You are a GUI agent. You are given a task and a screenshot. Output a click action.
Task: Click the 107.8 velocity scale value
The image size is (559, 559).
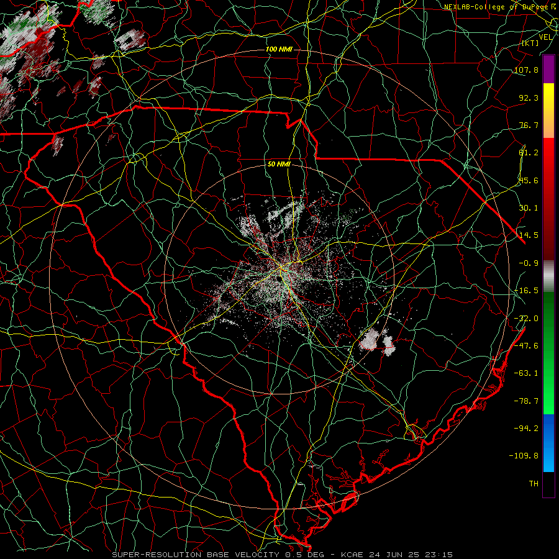click(x=526, y=70)
